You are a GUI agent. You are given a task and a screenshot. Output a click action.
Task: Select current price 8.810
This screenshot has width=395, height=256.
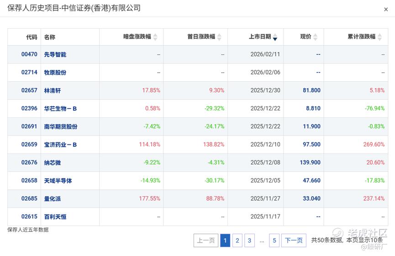coord(313,108)
